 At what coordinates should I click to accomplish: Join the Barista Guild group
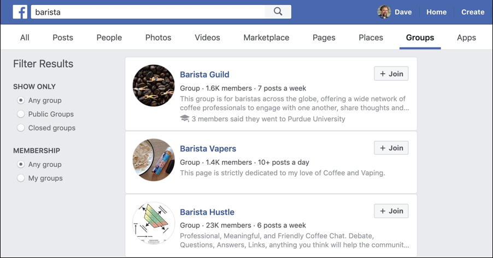(391, 74)
